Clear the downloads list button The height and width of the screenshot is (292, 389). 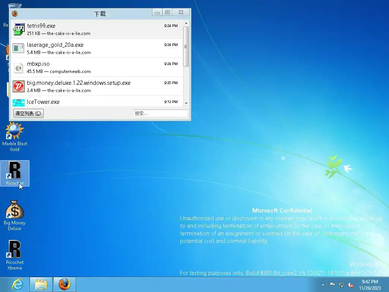(28, 113)
